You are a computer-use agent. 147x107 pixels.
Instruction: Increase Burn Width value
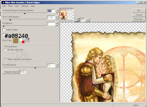pos(57,16)
